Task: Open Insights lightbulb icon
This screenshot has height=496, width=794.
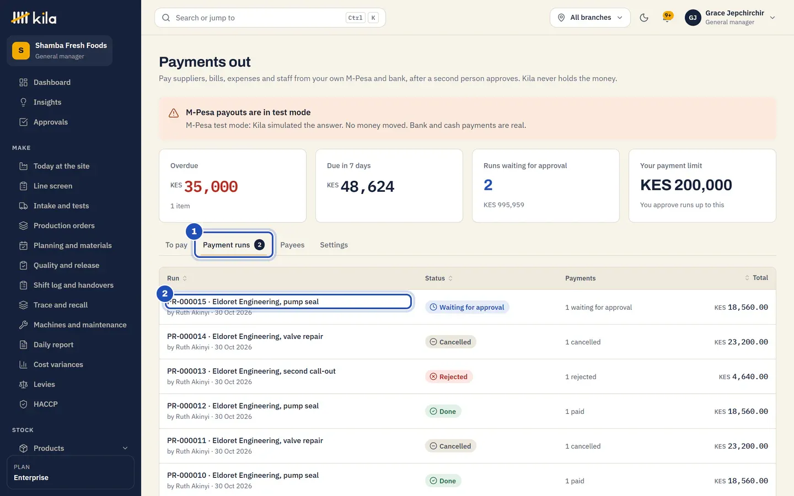Action: pyautogui.click(x=23, y=102)
